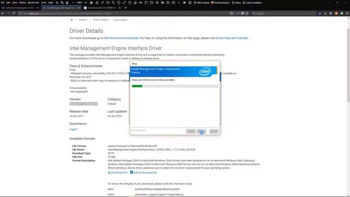350x197 pixels.
Task: Show site information icon in the address bar
Action: [20, 13]
